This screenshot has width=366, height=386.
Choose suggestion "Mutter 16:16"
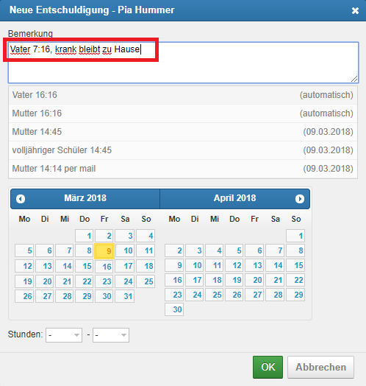(183, 113)
